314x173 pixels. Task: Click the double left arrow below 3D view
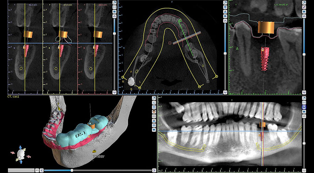41,170
